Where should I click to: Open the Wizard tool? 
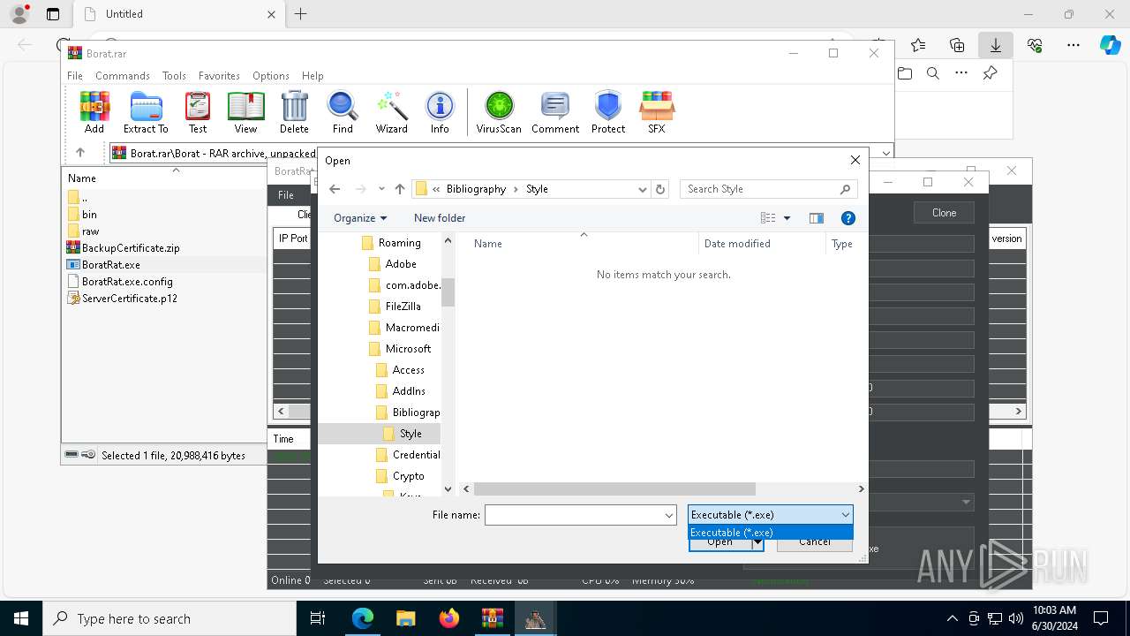click(x=391, y=112)
